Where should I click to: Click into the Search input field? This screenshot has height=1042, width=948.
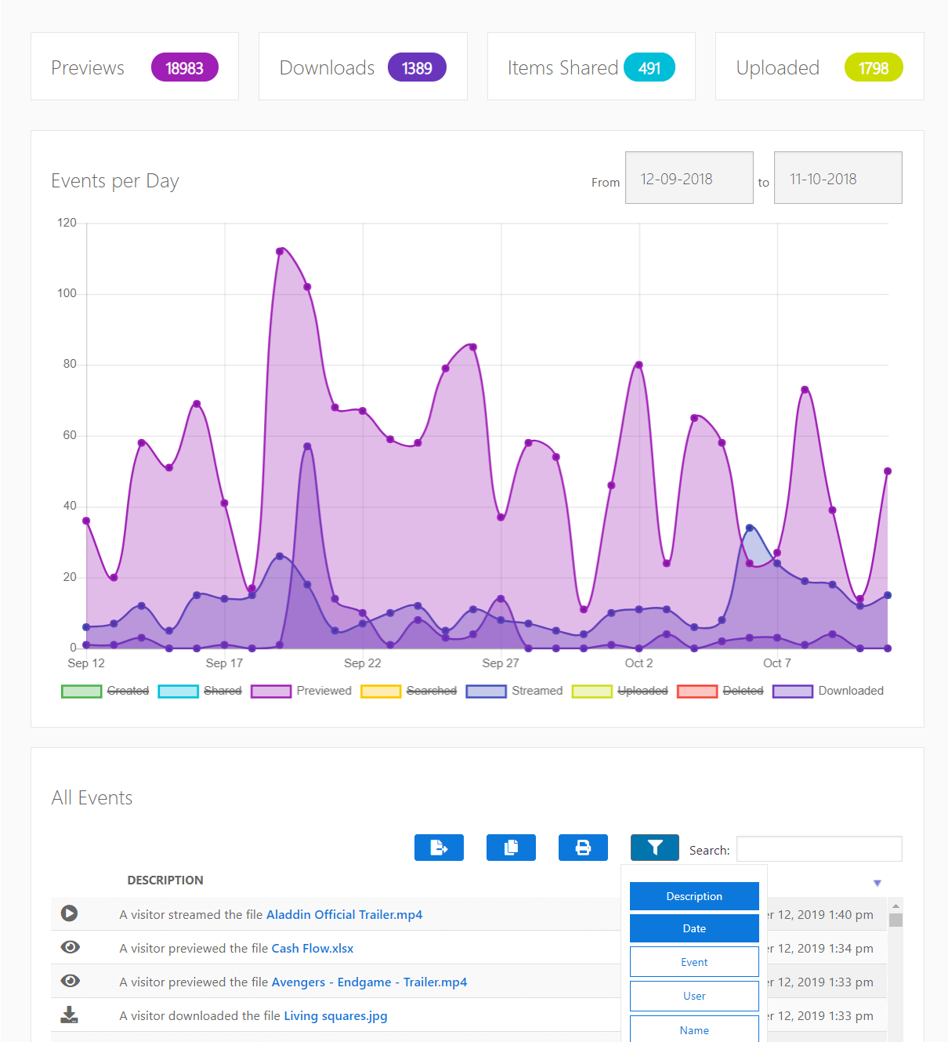819,849
